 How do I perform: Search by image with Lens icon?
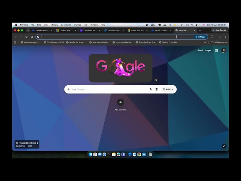pos(157,89)
